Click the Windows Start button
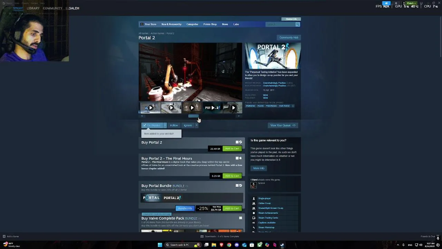442x249 pixels. 160,245
